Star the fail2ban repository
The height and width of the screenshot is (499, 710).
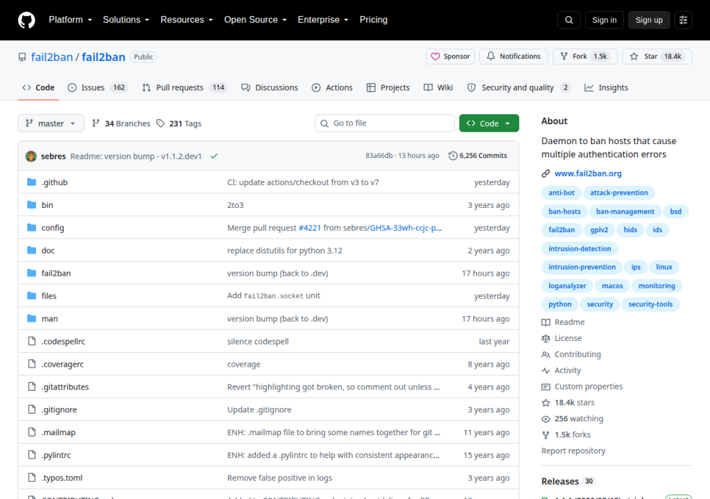(657, 56)
